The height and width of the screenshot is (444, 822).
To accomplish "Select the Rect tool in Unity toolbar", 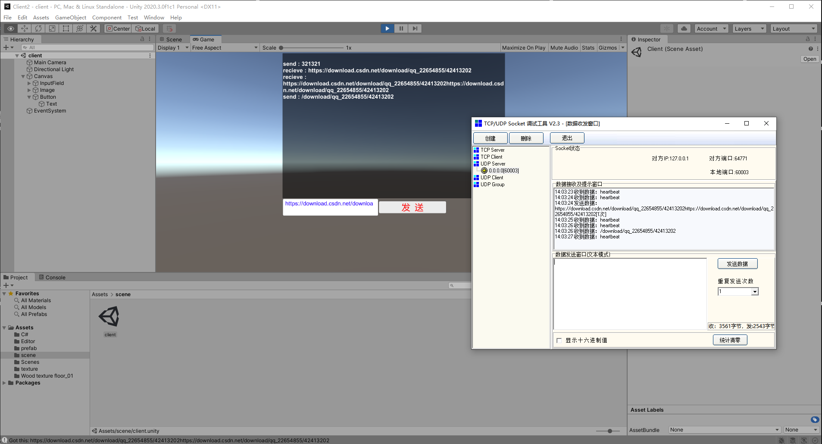I will pyautogui.click(x=66, y=28).
